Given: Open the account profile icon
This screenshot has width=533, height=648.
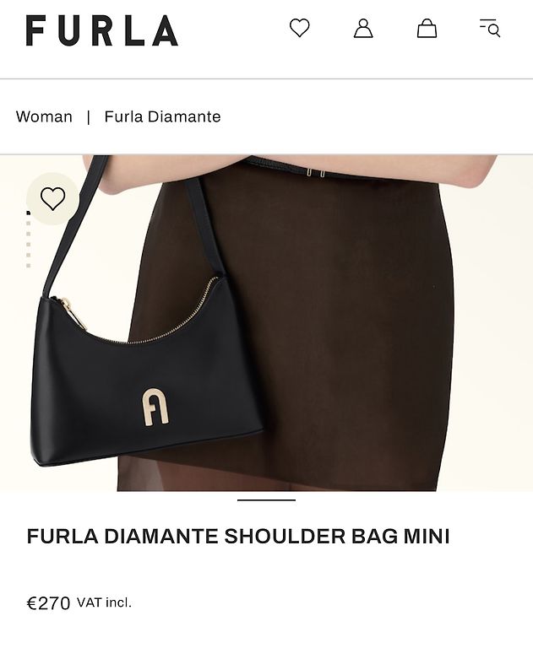Looking at the screenshot, I should click(363, 28).
